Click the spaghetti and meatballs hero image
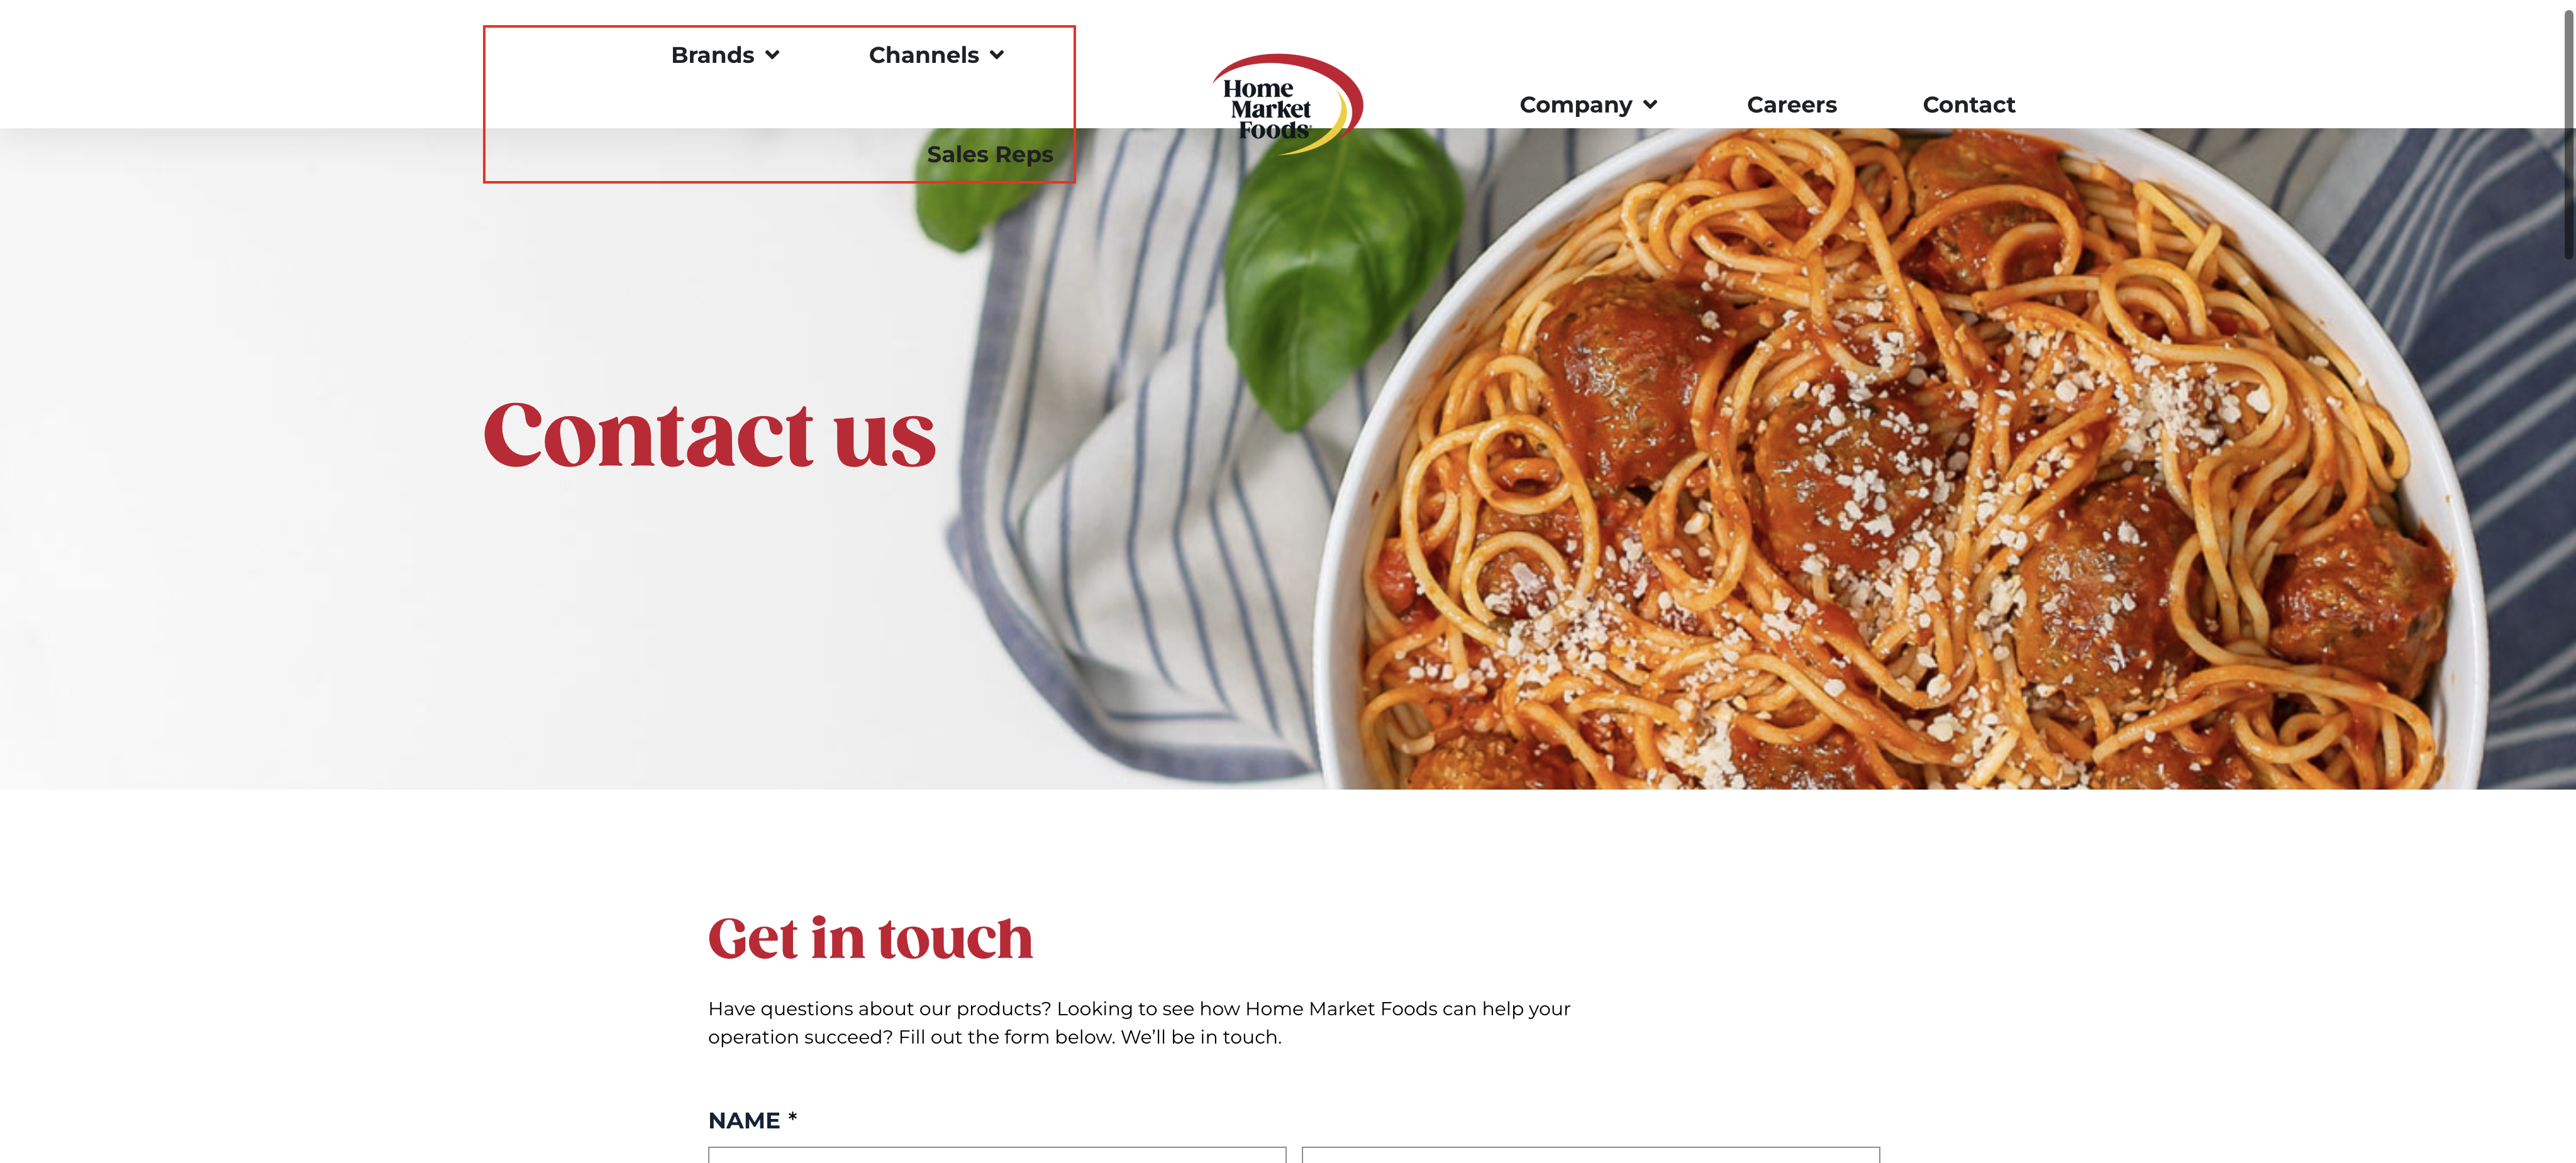2576x1163 pixels. pyautogui.click(x=1900, y=460)
